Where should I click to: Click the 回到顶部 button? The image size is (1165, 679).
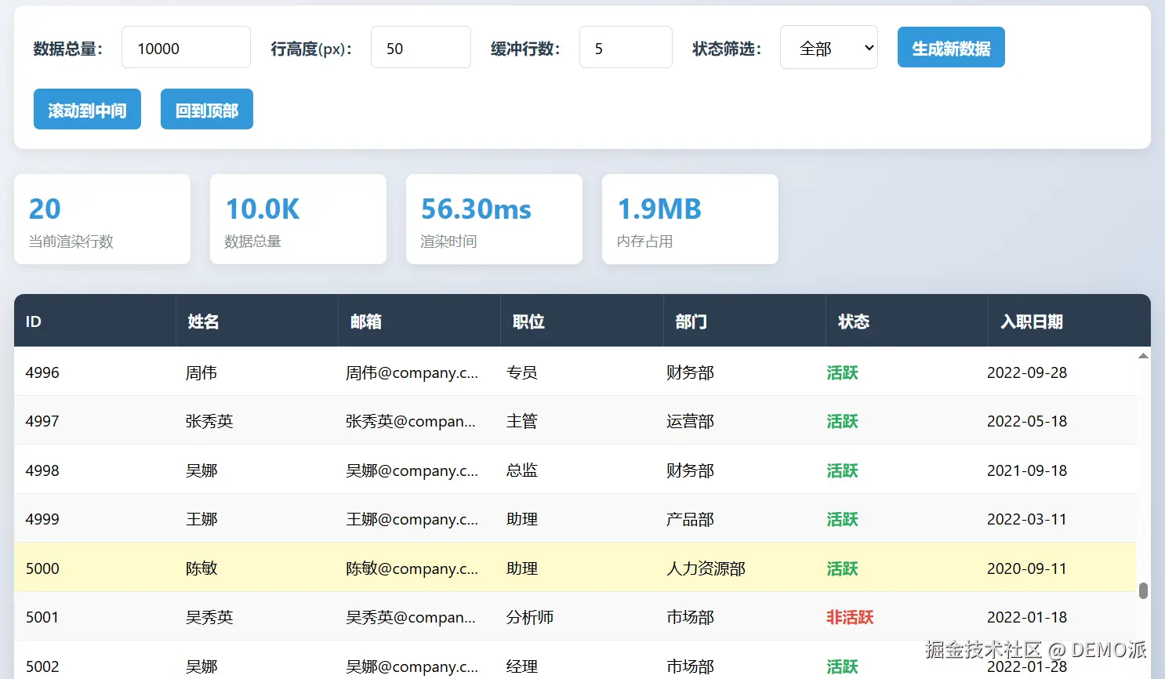tap(207, 110)
